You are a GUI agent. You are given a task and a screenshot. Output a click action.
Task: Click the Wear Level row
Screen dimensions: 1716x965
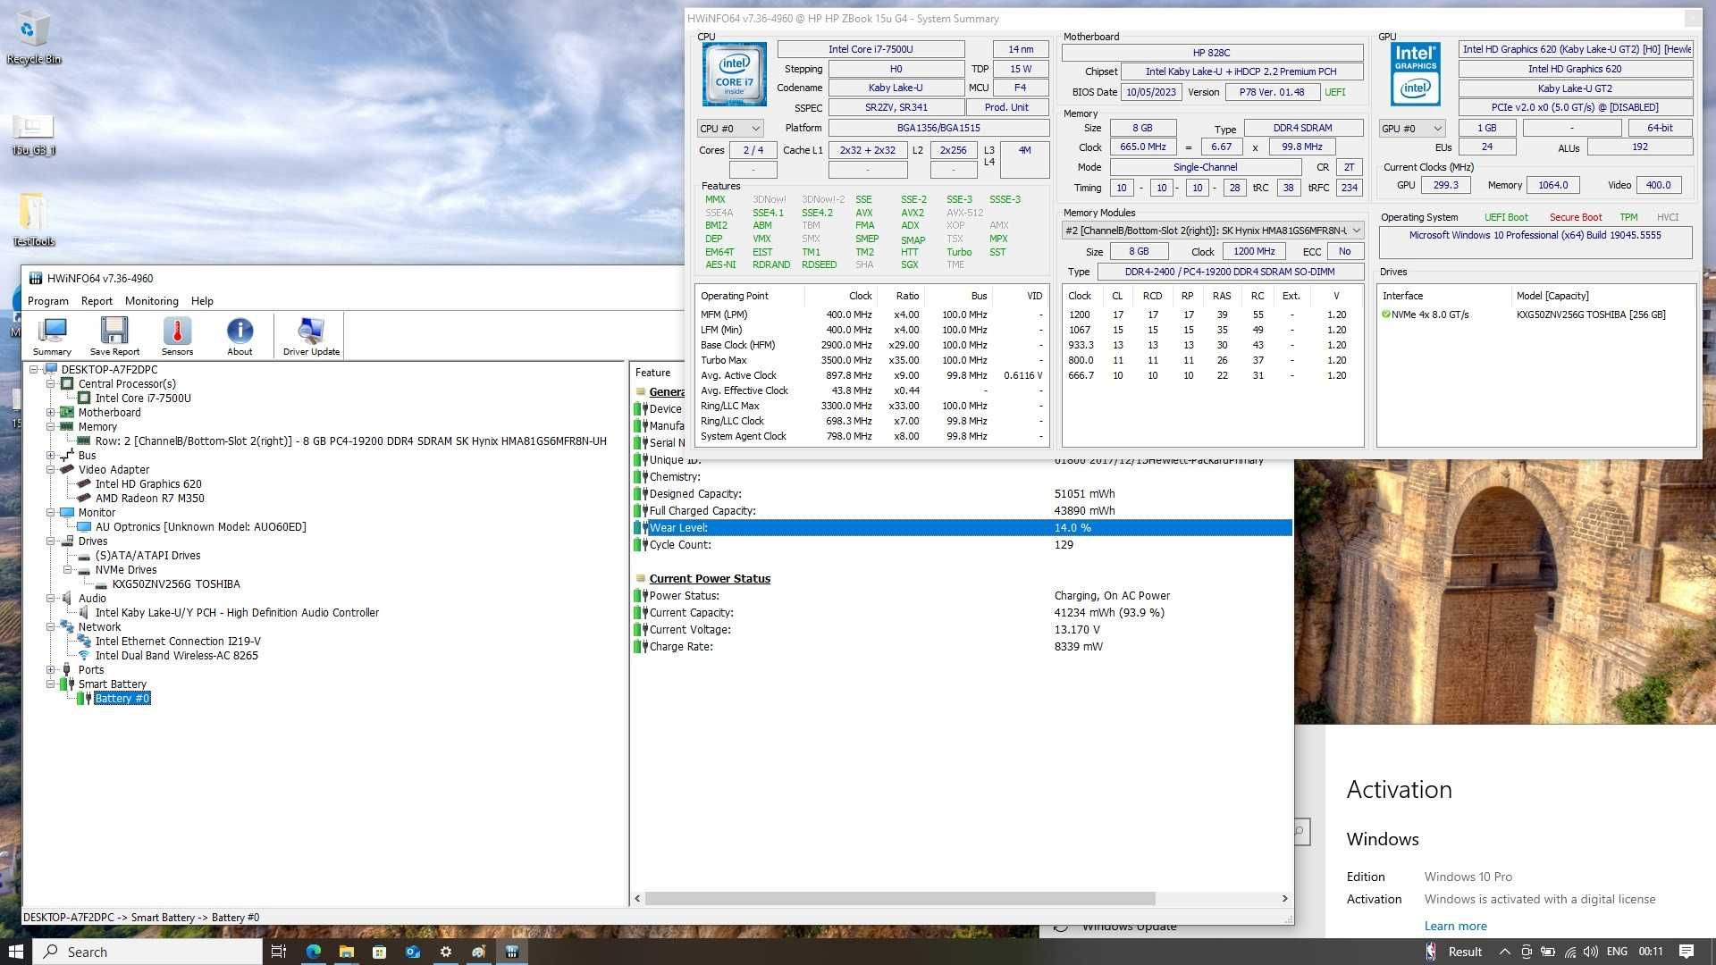click(x=963, y=527)
